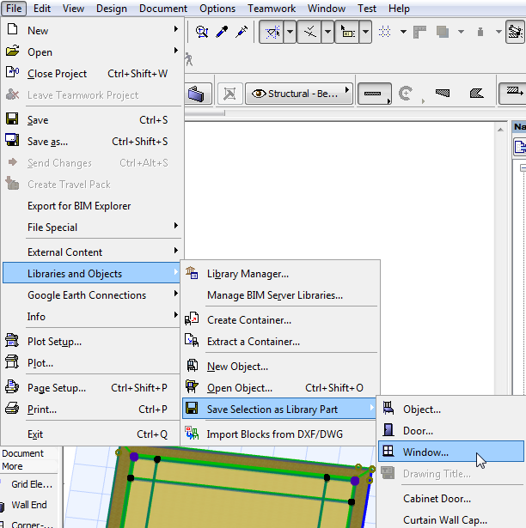Open the Edit menu
The width and height of the screenshot is (526, 528).
[x=42, y=8]
